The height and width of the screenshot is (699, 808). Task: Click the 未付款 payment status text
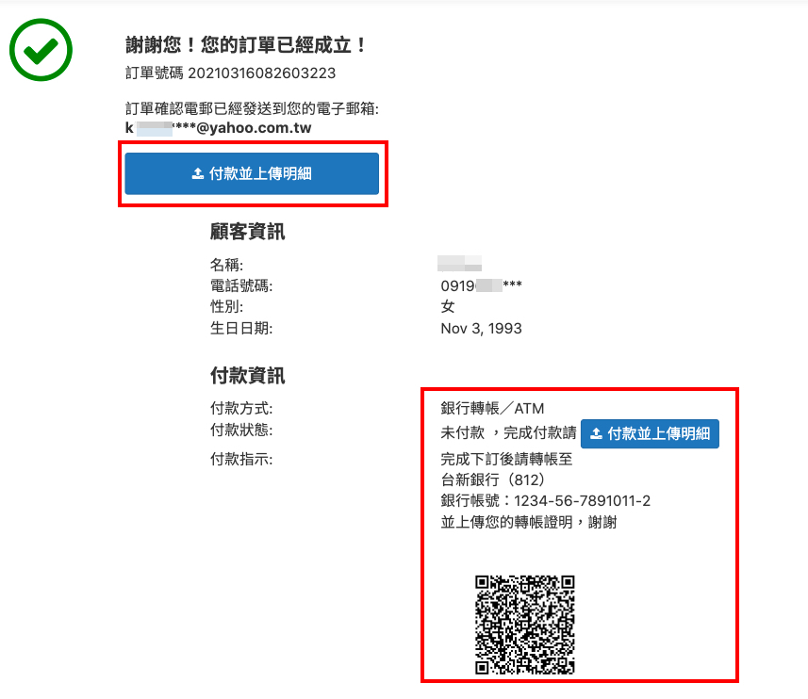[463, 433]
